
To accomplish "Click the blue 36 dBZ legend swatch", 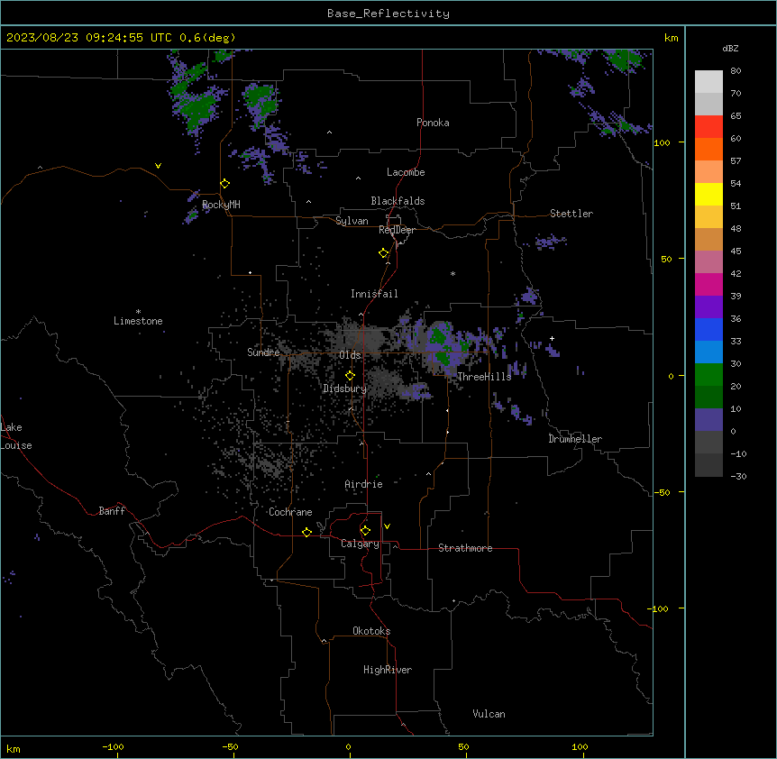I will [708, 329].
